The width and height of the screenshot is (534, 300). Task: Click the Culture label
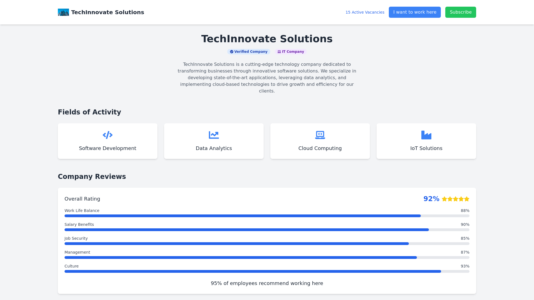(x=71, y=266)
